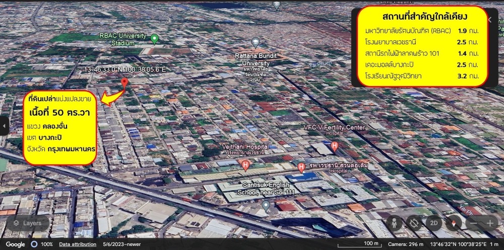Collapse the right panel chevron
Viewport: 504px width, 250px height.
[490, 20]
